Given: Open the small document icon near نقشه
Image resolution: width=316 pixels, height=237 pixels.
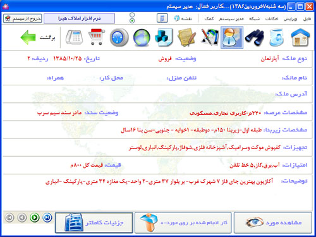Looking at the screenshot, I should (162, 18).
